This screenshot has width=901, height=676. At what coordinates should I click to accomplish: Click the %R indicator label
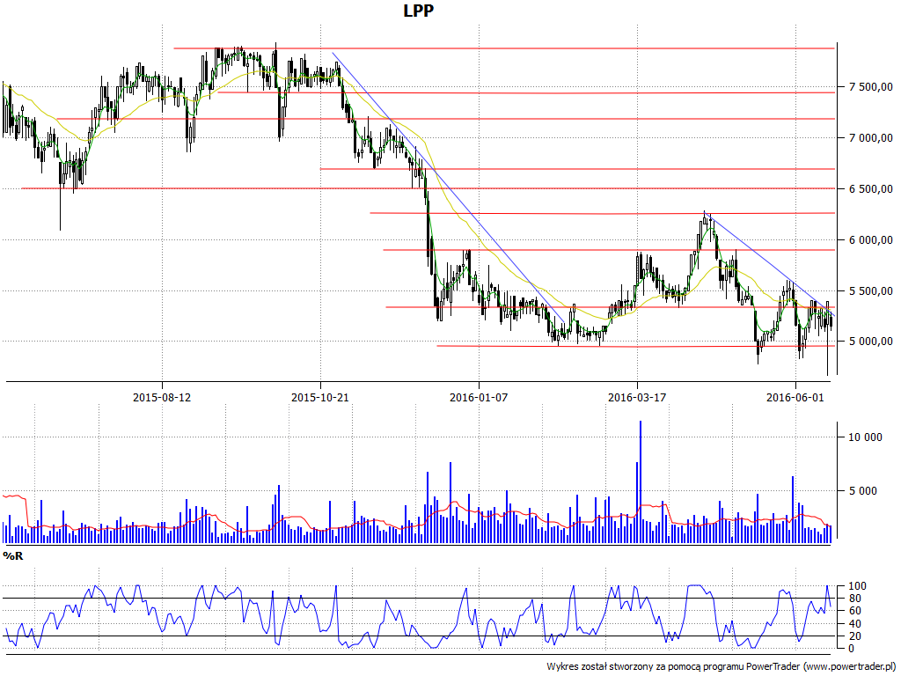click(x=13, y=556)
